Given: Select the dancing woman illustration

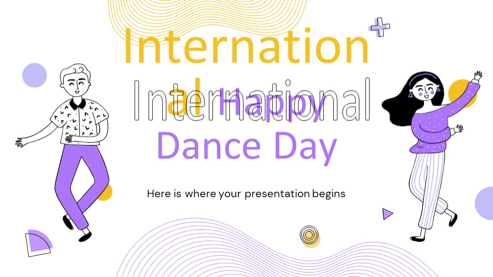Looking at the screenshot, I should [432, 156].
